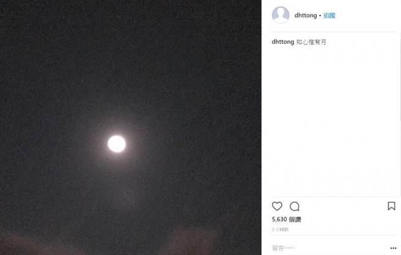Open the dhttong profile avatar
The height and width of the screenshot is (255, 401).
pyautogui.click(x=281, y=15)
